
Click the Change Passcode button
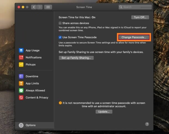pos(134,37)
